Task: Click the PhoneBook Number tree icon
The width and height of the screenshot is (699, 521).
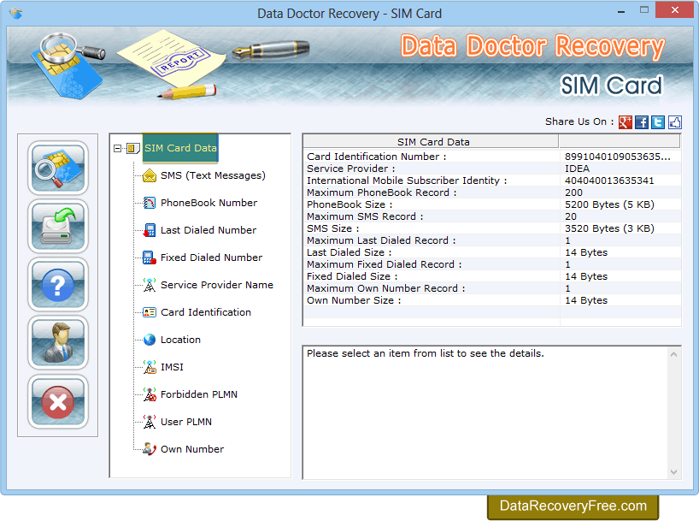Action: pyautogui.click(x=150, y=203)
